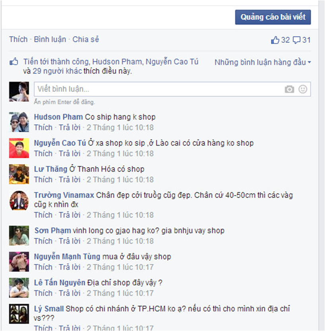Image resolution: width=325 pixels, height=331 pixels.
Task: Open Nguyễn Cao Tú's avatar thumbnail
Action: 19,148
